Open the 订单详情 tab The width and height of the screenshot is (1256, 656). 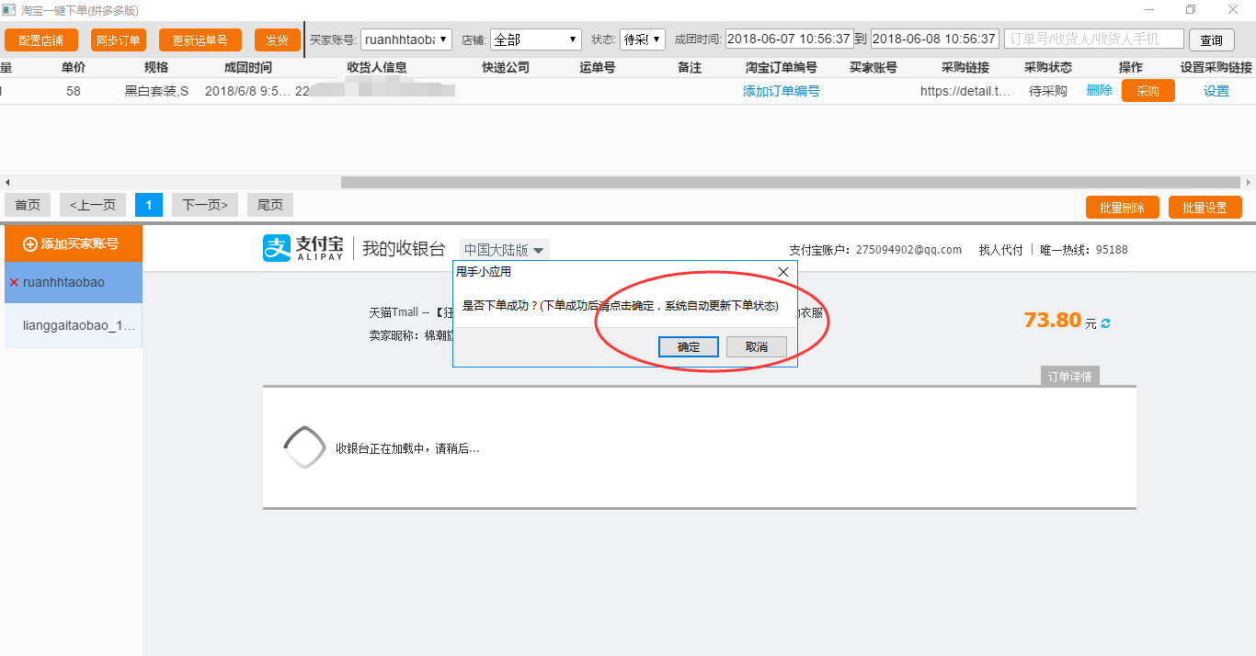1071,377
